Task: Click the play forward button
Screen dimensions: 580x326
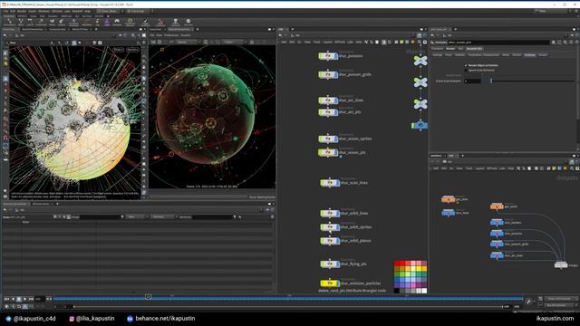Action: click(24, 299)
